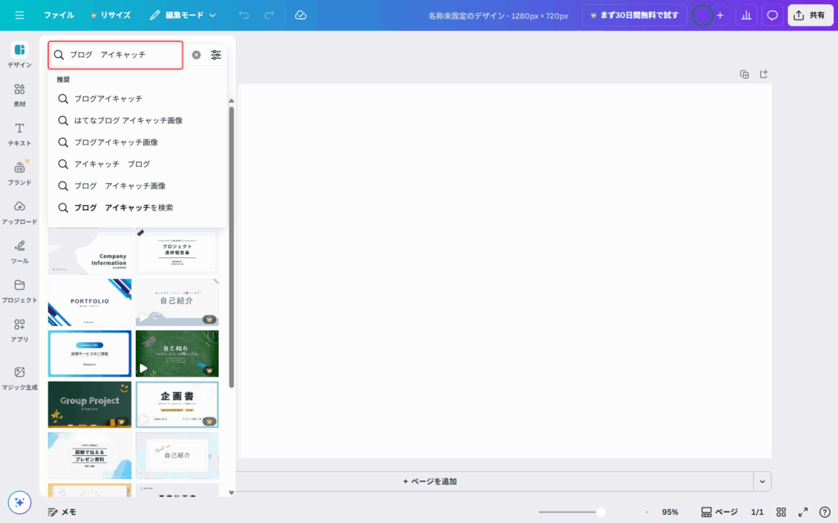The image size is (838, 523).
Task: Open the アップロード uploads panel
Action: tap(20, 212)
